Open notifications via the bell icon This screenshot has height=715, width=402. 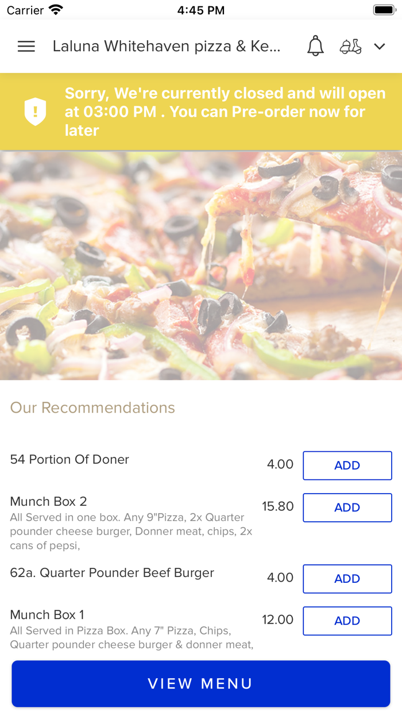(315, 46)
